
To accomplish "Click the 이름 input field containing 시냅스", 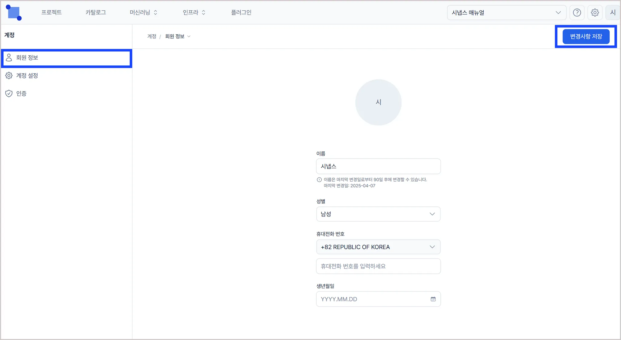I will 378,166.
